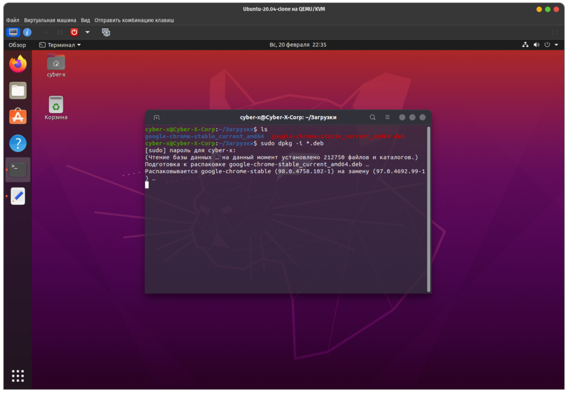Launch Firefox from the Ubuntu dock
Screen dimensions: 568x393
click(x=18, y=64)
